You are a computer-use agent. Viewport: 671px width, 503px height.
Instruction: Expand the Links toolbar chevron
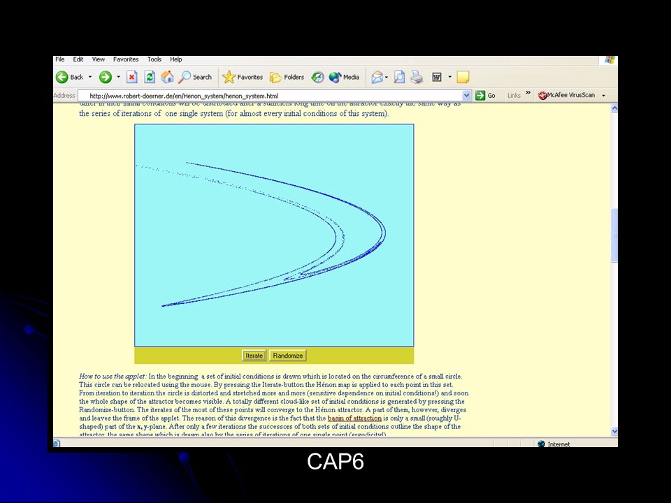(x=528, y=93)
